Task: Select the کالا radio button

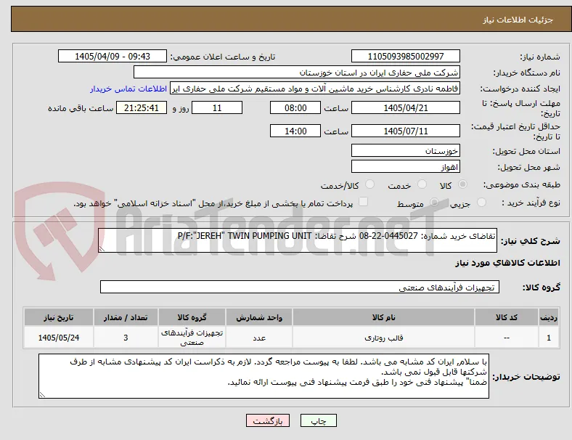Action: [462, 184]
